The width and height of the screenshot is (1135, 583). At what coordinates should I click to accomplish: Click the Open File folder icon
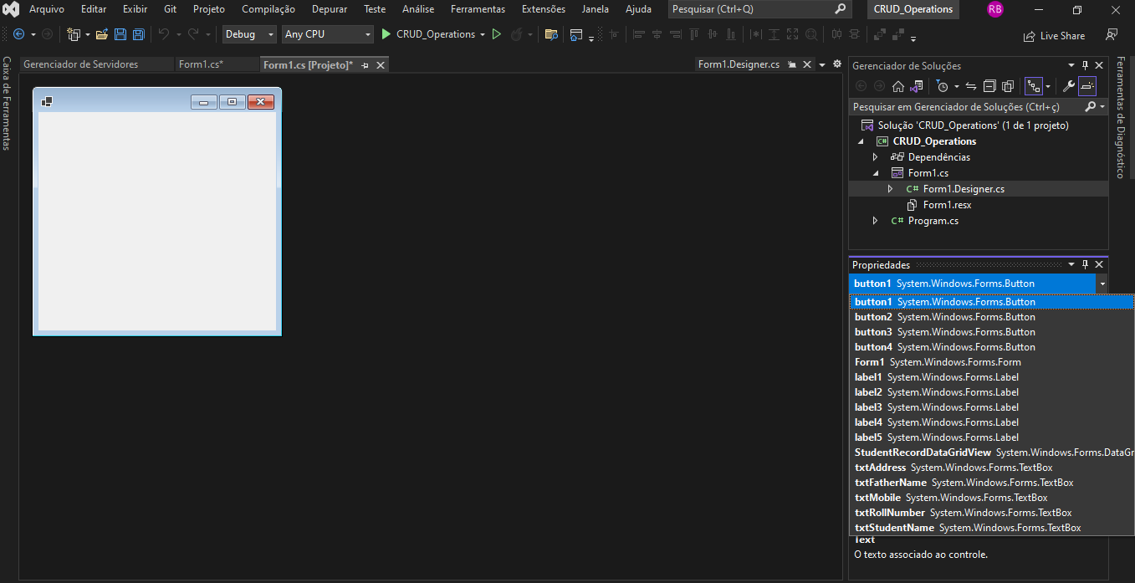point(102,34)
